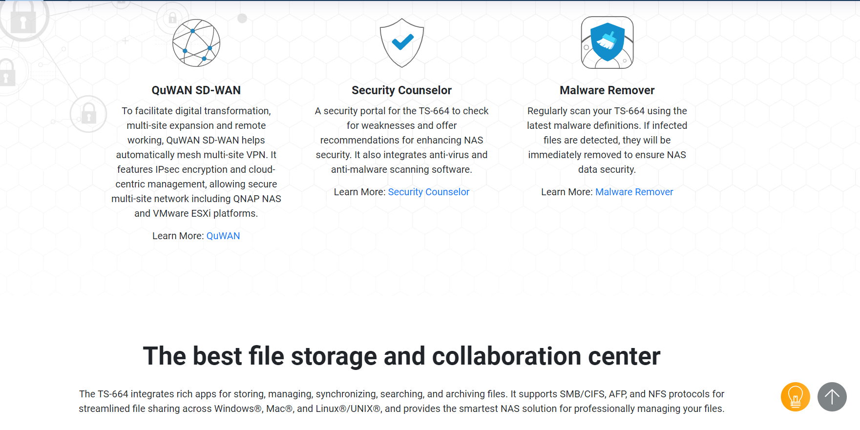Click the QuWAN SD-WAN network globe icon
The image size is (860, 430).
pyautogui.click(x=196, y=43)
